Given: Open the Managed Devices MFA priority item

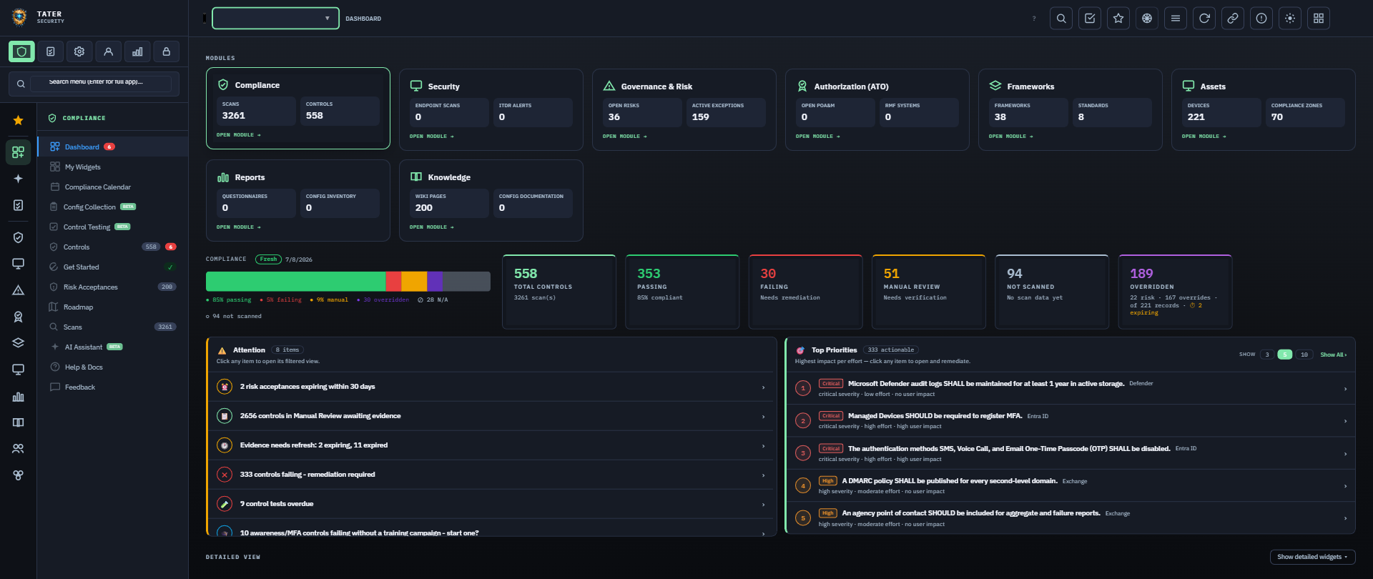Looking at the screenshot, I should 1071,420.
